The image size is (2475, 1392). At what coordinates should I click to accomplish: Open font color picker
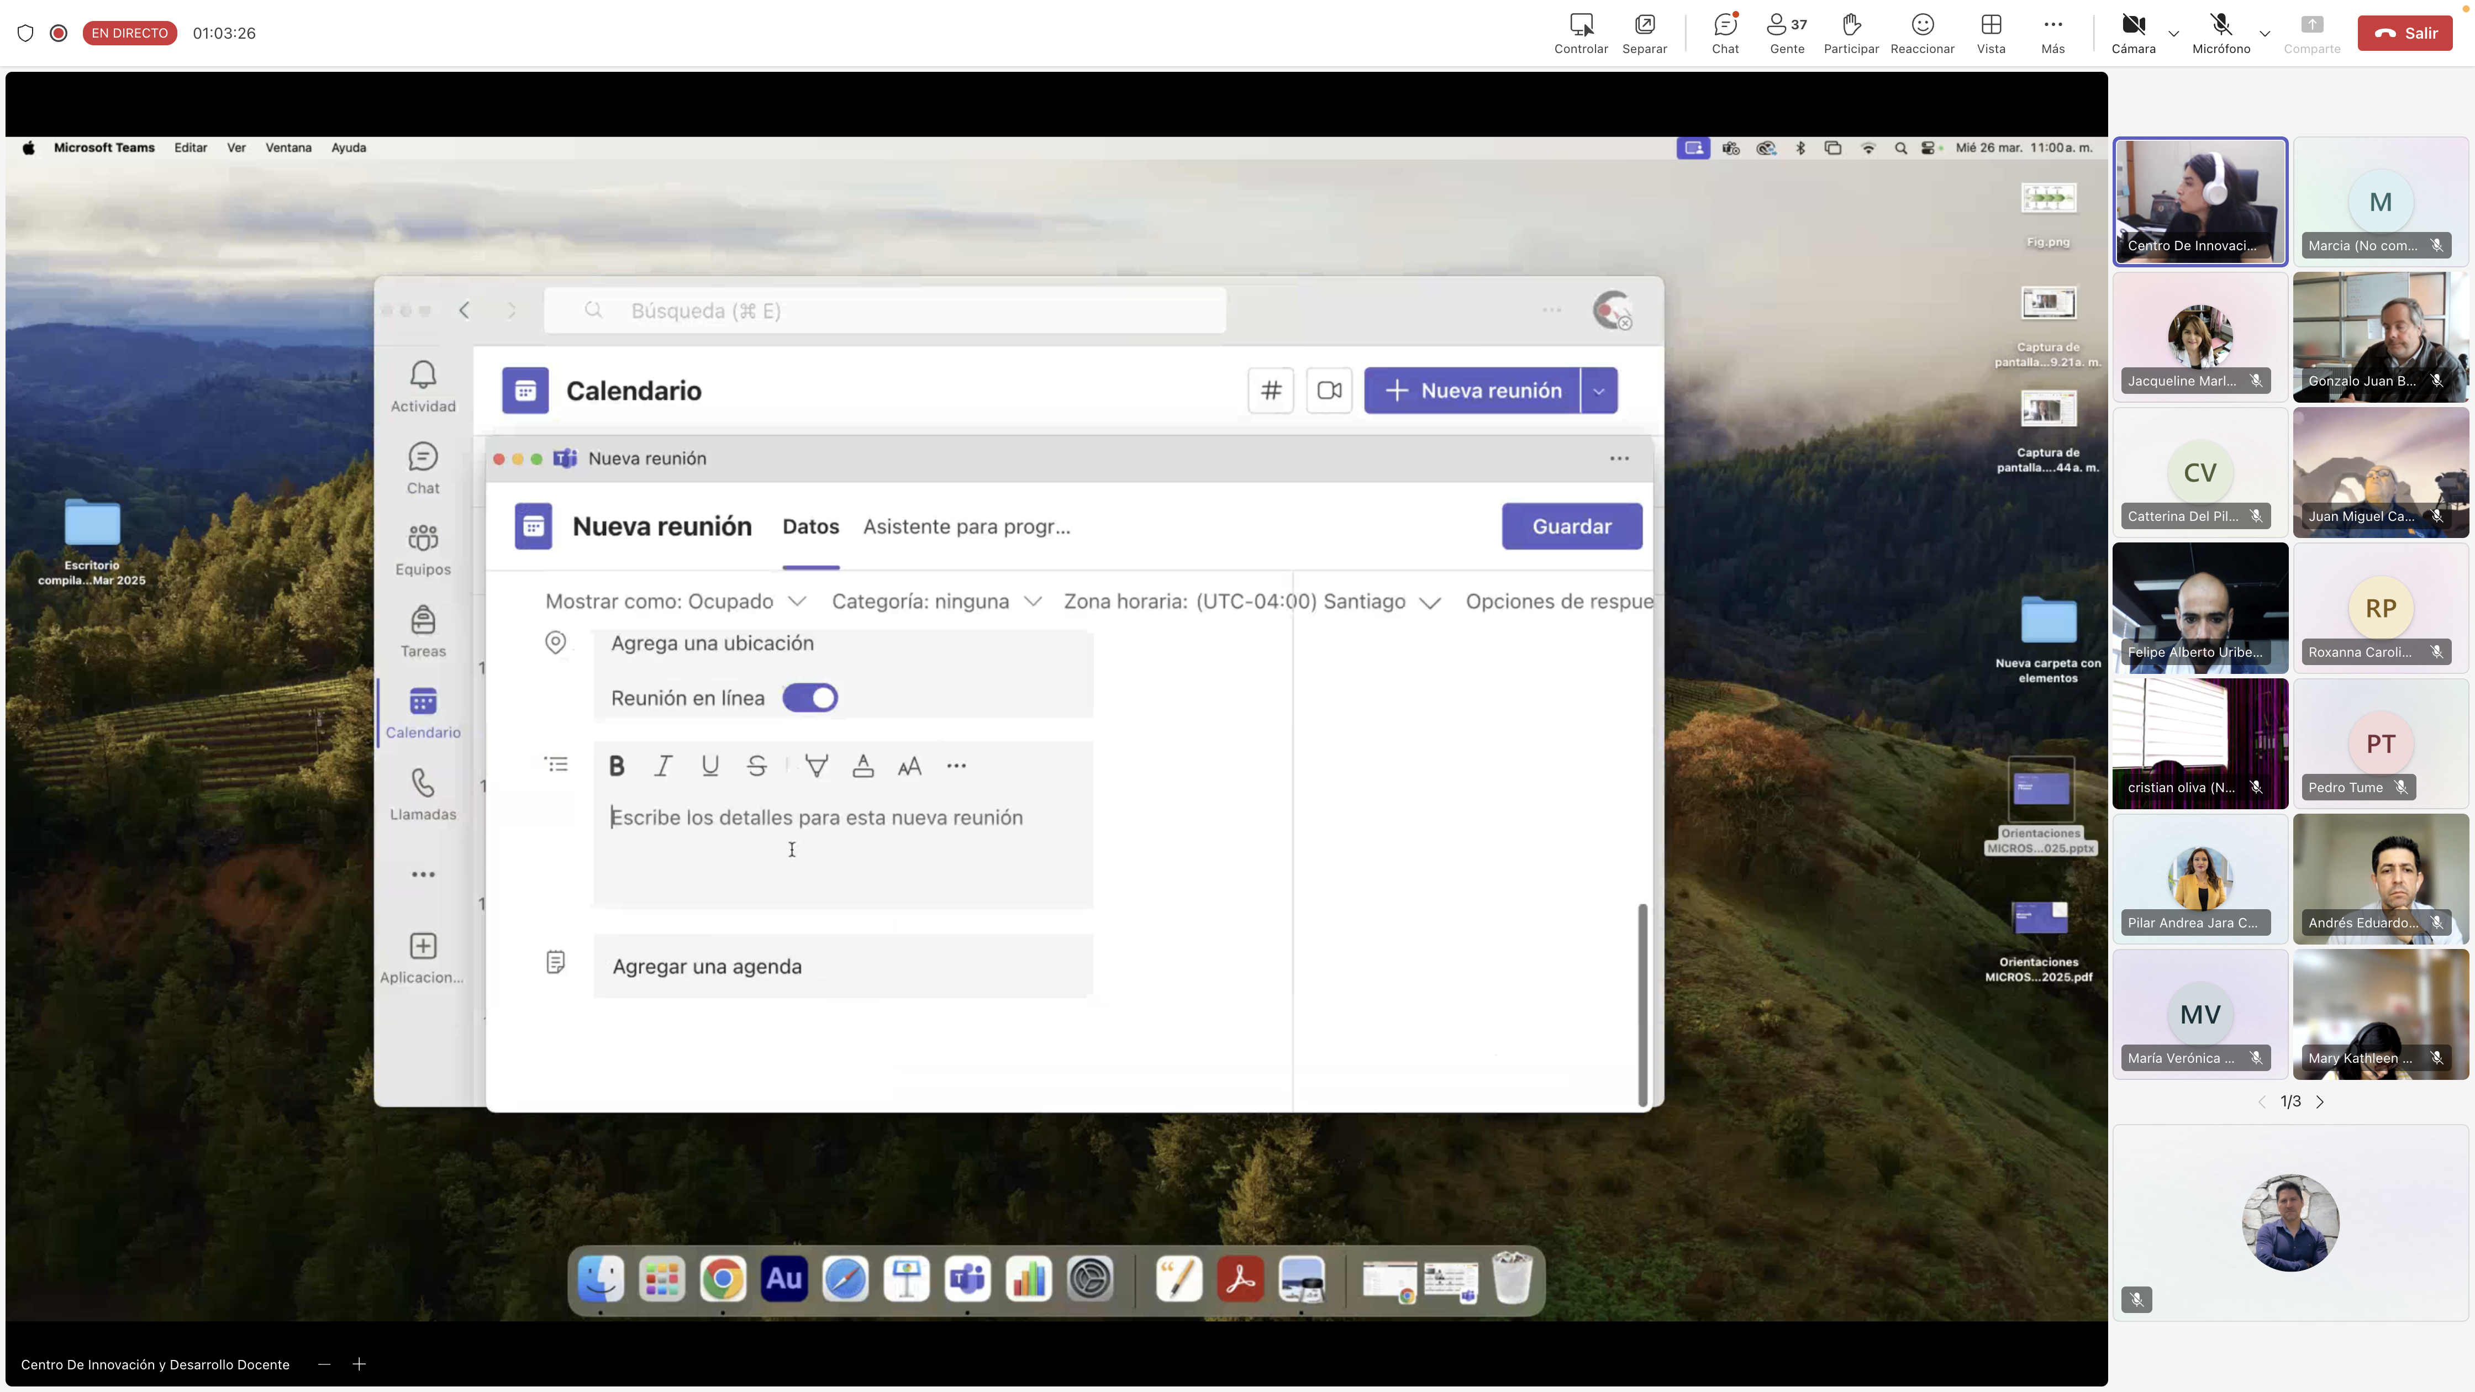863,766
